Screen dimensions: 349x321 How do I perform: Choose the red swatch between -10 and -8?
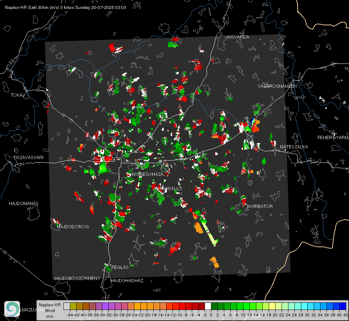point(182,306)
